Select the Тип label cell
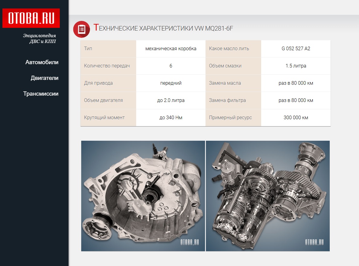 click(x=108, y=49)
